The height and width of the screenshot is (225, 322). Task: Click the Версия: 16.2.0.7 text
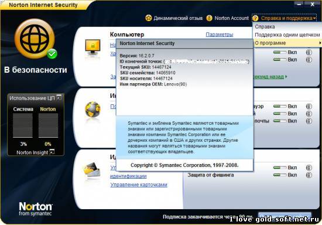(x=137, y=56)
